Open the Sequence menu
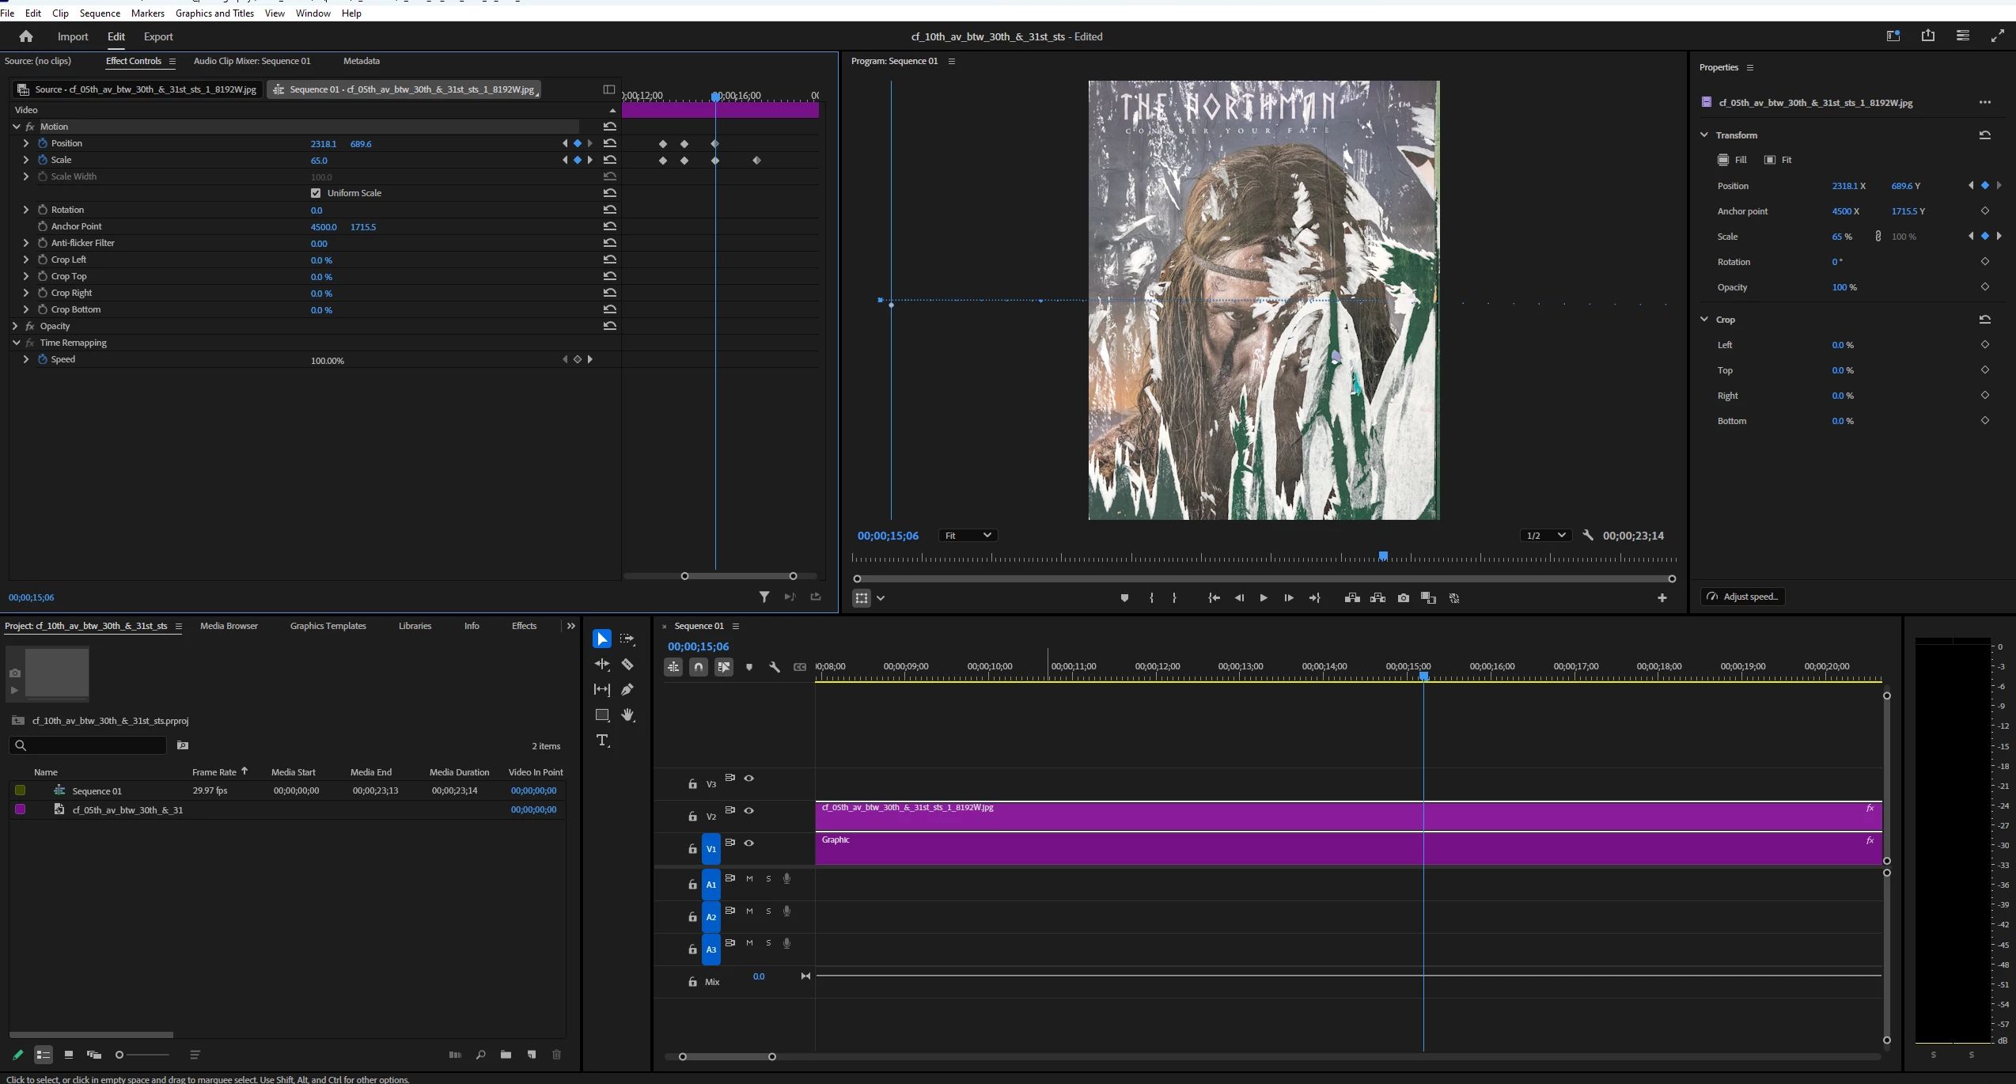 point(100,13)
